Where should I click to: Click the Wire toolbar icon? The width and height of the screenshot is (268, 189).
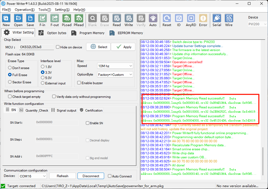229,20
